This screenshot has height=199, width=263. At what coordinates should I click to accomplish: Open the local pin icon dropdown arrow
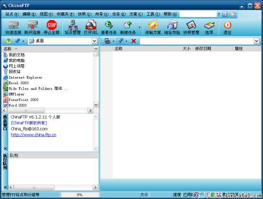[x=23, y=41]
